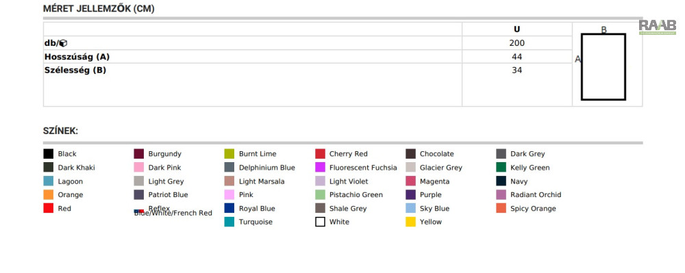This screenshot has height=273, width=685.
Task: Click the RAAB logo
Action: [x=657, y=27]
